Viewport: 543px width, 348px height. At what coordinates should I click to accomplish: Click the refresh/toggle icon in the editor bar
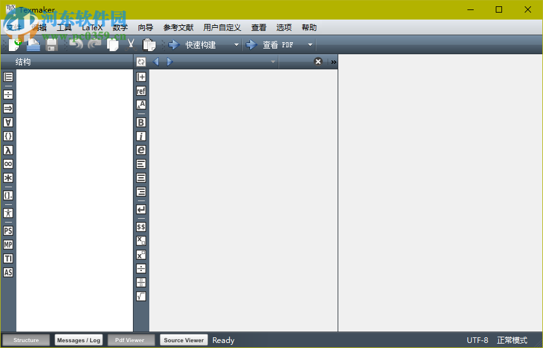pyautogui.click(x=141, y=62)
